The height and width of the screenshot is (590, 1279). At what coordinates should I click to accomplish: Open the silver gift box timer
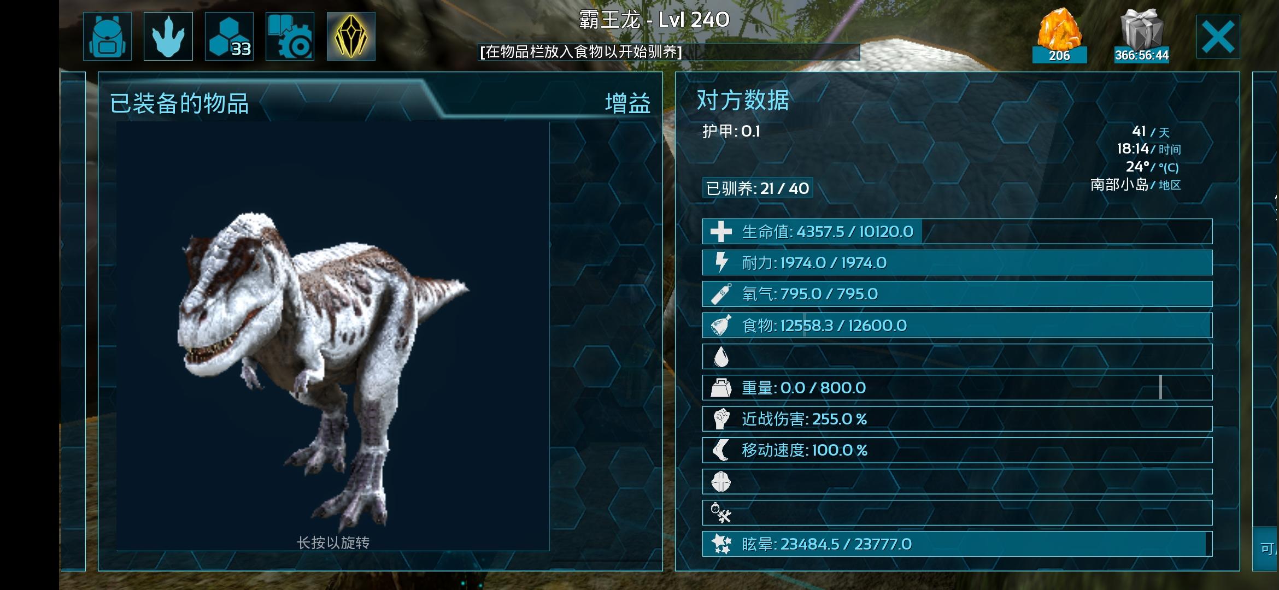[x=1142, y=36]
